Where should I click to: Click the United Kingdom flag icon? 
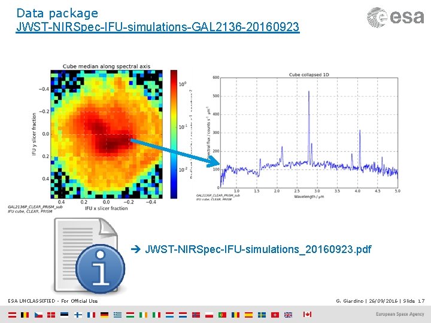pyautogui.click(x=289, y=315)
